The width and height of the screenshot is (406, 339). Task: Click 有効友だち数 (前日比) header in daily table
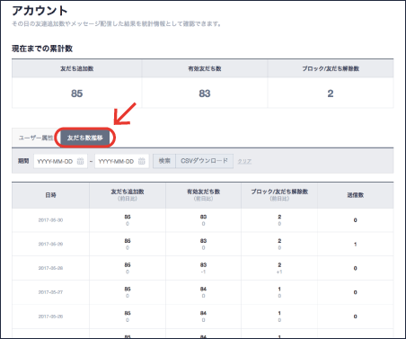(x=204, y=194)
